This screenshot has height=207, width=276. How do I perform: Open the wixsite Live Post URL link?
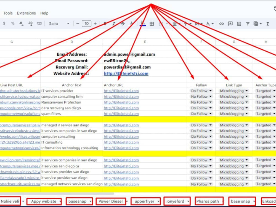pos(20,178)
